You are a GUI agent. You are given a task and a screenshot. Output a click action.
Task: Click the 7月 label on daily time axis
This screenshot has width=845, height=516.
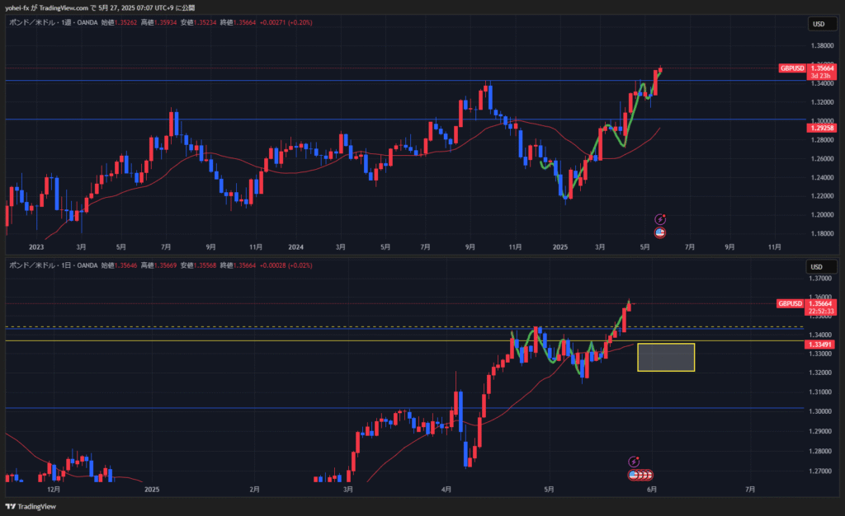coord(749,489)
